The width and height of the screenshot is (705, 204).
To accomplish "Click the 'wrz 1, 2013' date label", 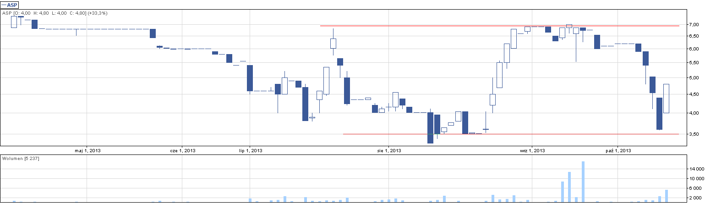I will click(x=532, y=150).
